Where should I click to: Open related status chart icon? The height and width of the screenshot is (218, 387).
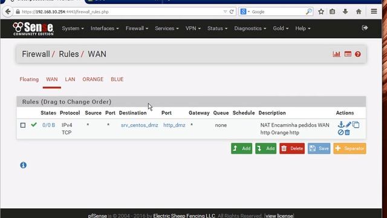(336, 54)
